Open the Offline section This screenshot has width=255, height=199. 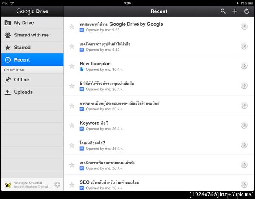point(32,80)
